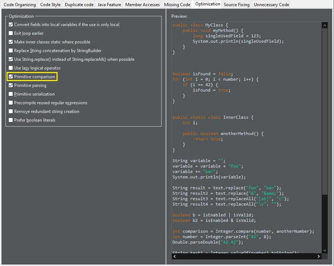
Task: Open the Duplicate code tab
Action: tap(79, 5)
